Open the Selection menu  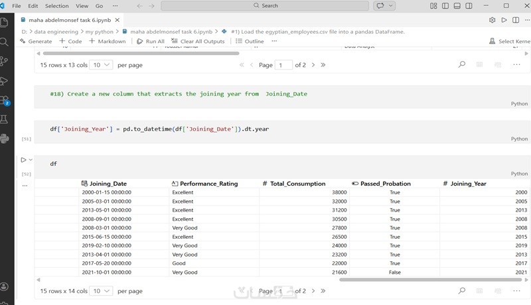pyautogui.click(x=57, y=6)
